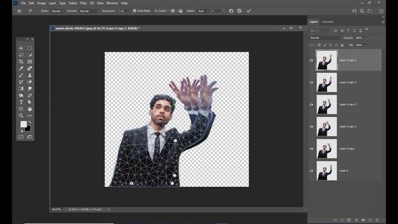Open the Search icon in top right

click(362, 11)
